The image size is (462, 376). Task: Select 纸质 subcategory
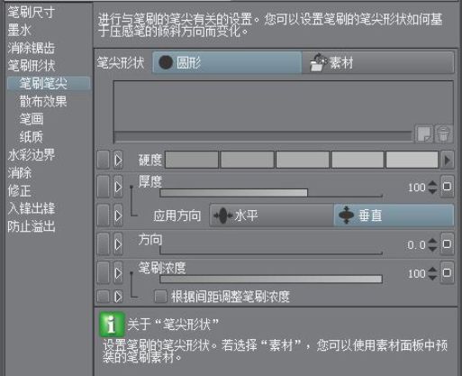click(32, 137)
